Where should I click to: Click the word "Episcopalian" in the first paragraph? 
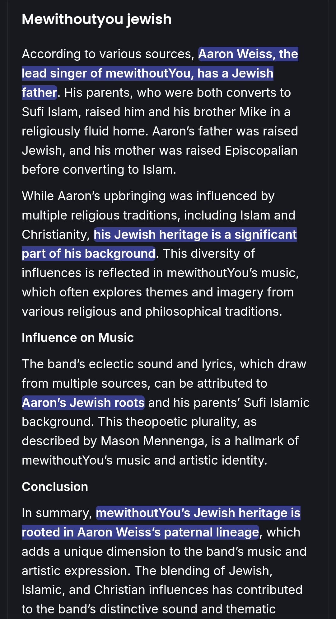[261, 151]
